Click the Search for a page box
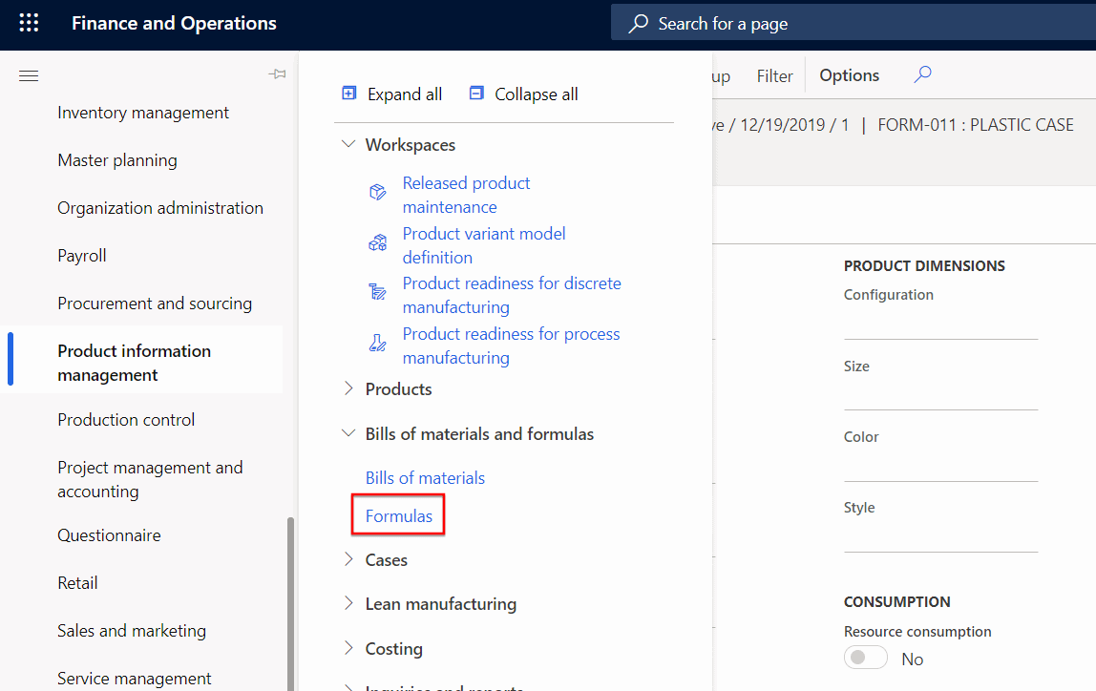This screenshot has height=691, width=1096. [853, 23]
